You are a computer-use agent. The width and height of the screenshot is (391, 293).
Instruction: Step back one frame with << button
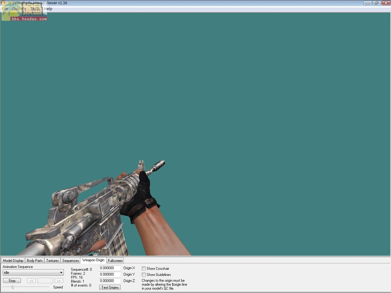(31, 280)
